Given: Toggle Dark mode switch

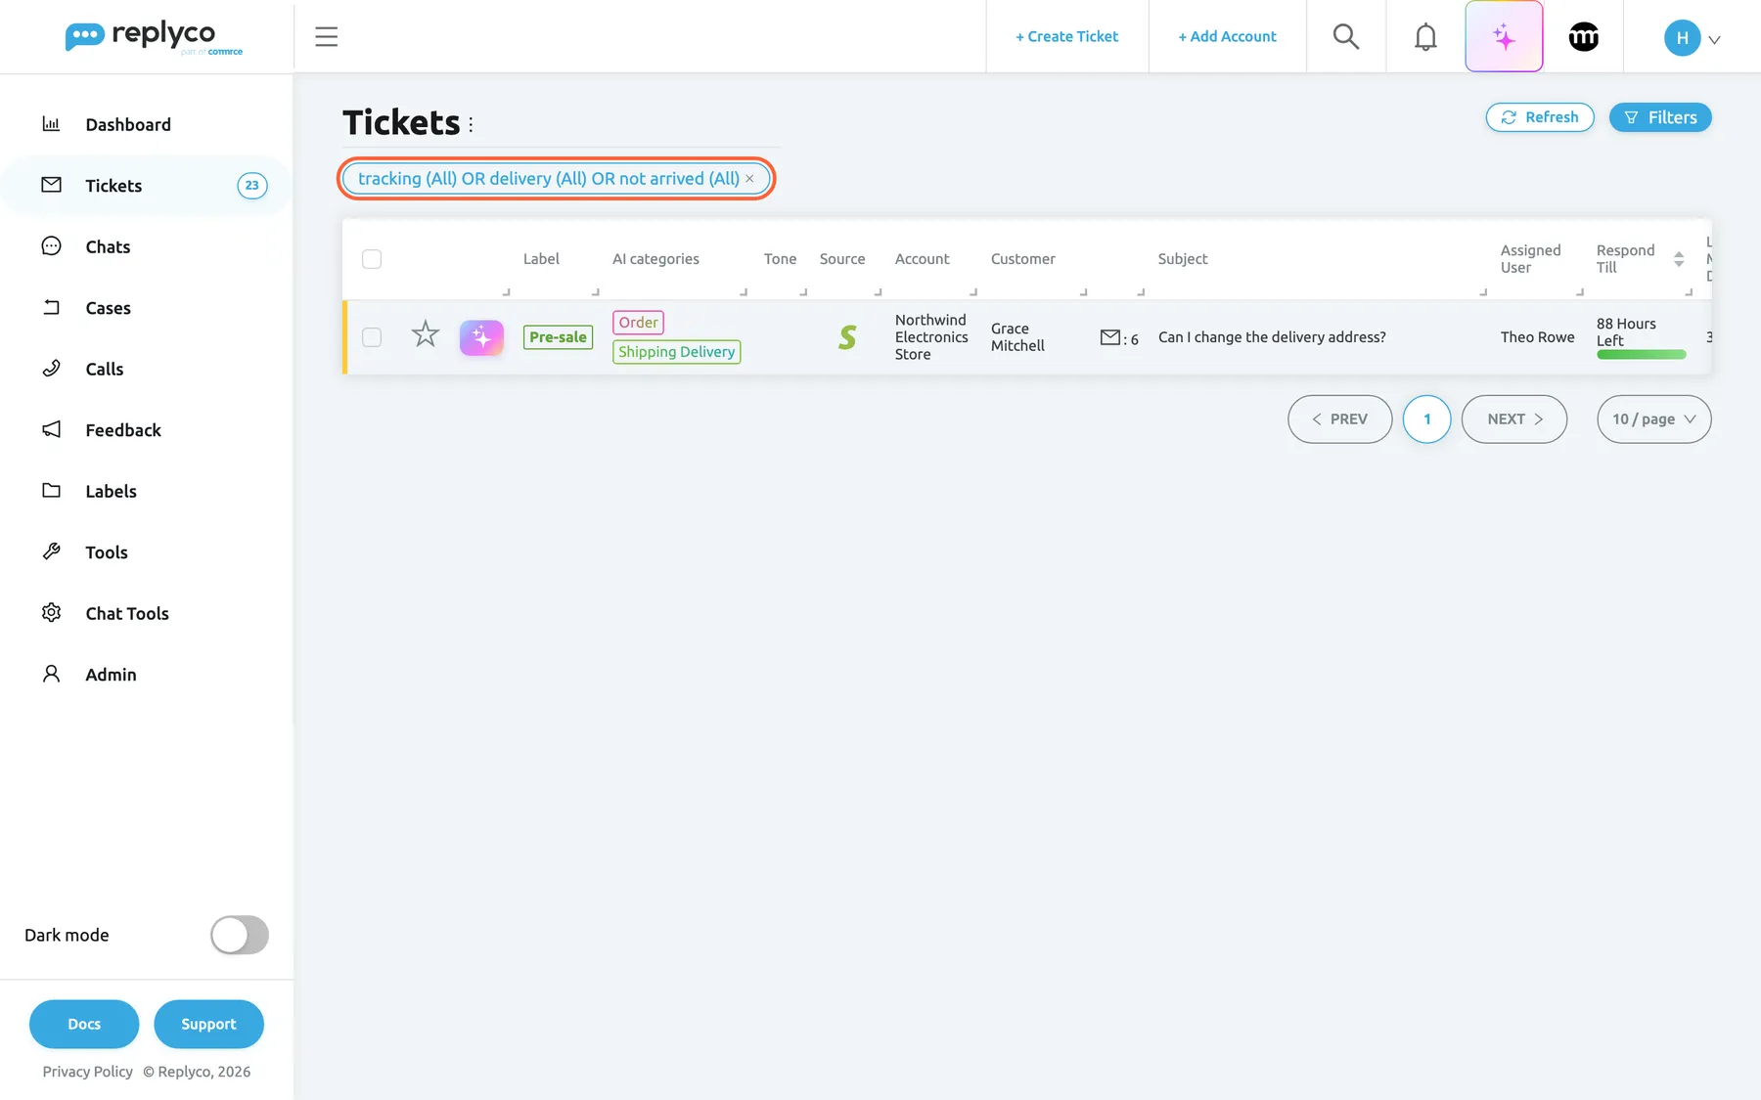Looking at the screenshot, I should click(x=240, y=935).
